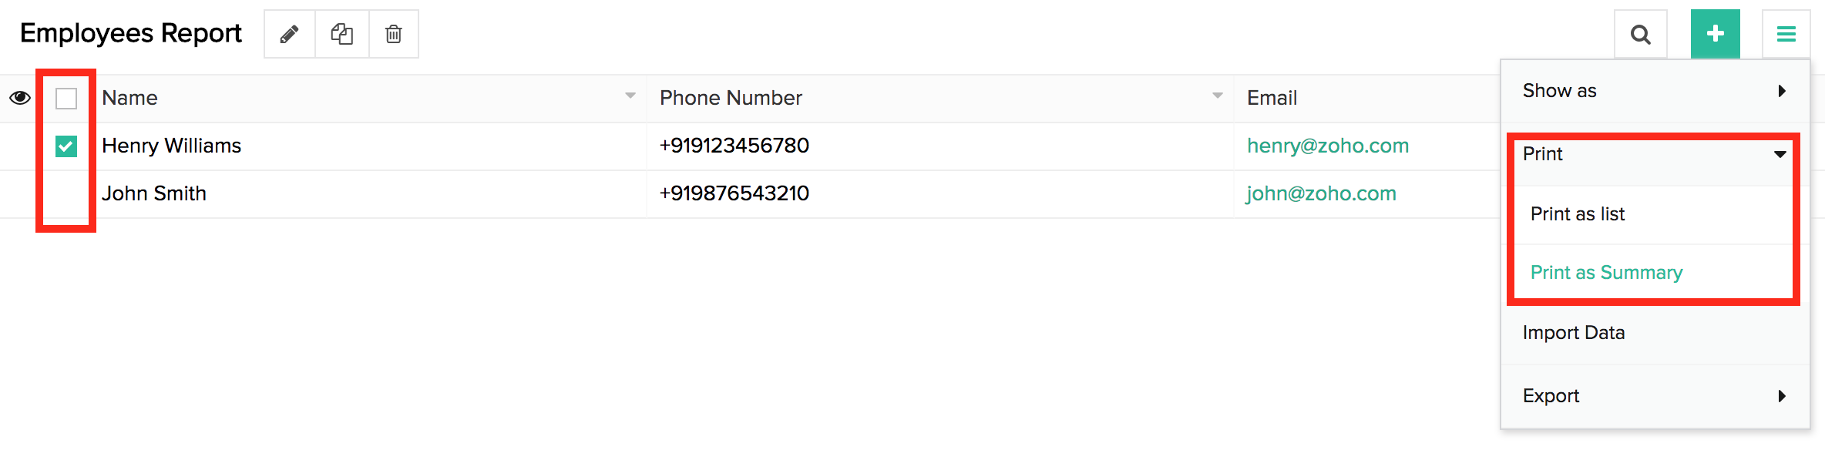The width and height of the screenshot is (1825, 450).
Task: Toggle the hamburger menu icon
Action: [1786, 34]
